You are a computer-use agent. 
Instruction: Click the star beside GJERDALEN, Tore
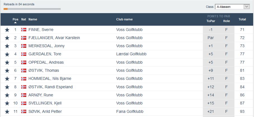(7, 54)
